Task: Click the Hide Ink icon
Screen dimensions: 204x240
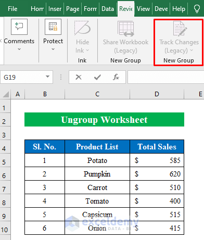Action: [82, 28]
